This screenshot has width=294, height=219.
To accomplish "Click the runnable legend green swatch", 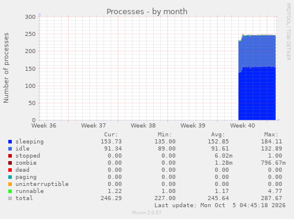I will (x=10, y=191).
